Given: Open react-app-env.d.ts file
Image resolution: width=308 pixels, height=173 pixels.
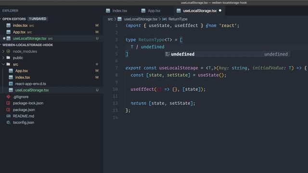Looking at the screenshot, I should pyautogui.click(x=30, y=84).
